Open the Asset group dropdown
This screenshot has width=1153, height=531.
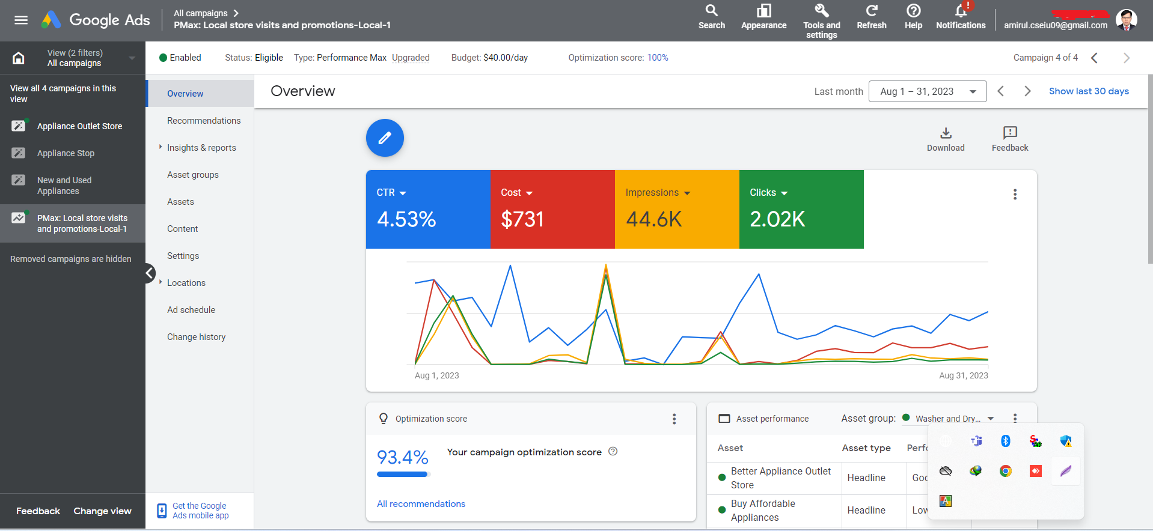949,419
